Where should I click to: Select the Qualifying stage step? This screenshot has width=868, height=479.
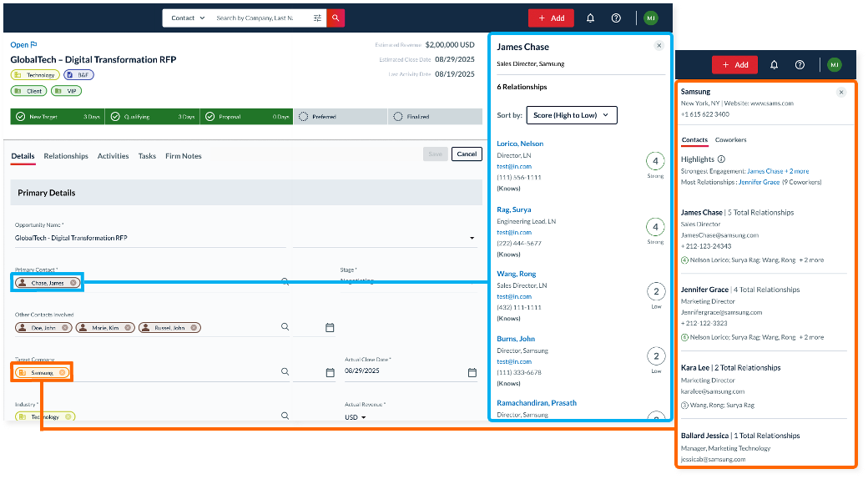(x=152, y=117)
